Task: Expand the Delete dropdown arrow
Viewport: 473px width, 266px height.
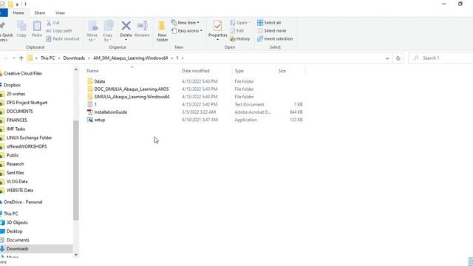Action: 126,40
